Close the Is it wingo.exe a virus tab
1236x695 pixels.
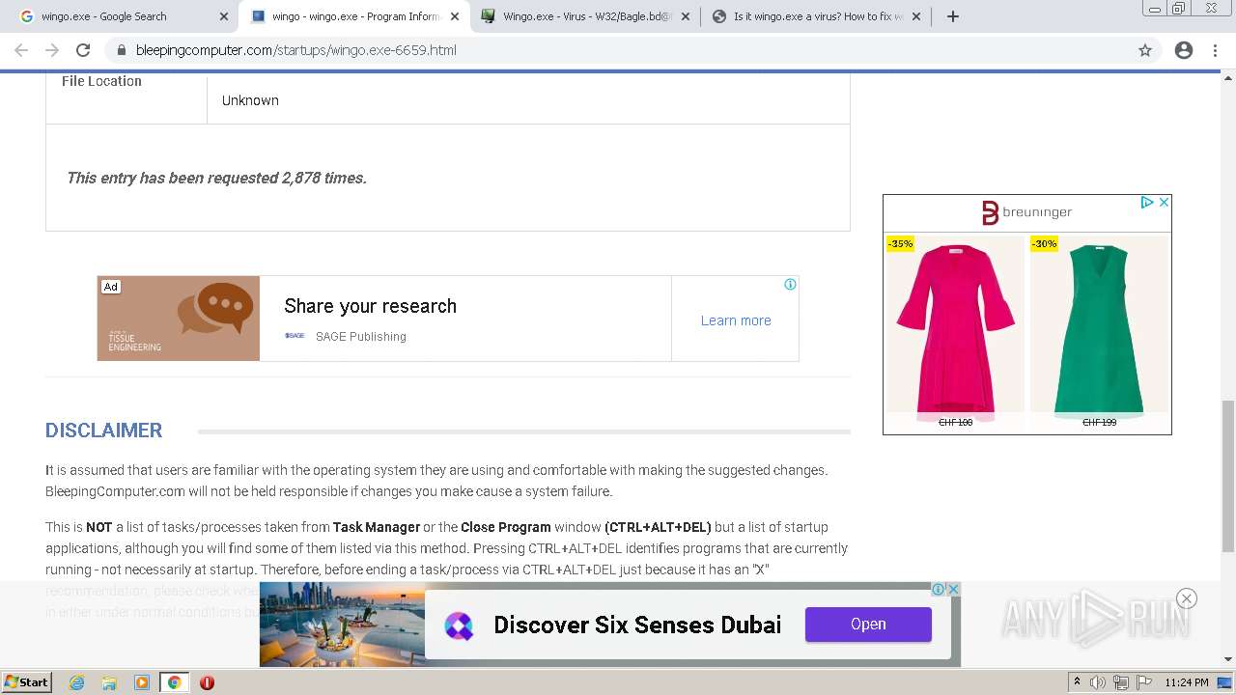click(916, 16)
